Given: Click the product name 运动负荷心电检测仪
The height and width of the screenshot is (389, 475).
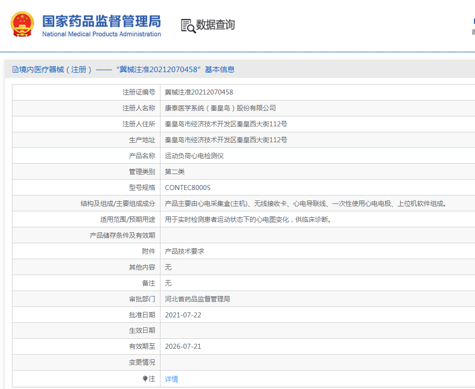Looking at the screenshot, I should click(194, 156).
